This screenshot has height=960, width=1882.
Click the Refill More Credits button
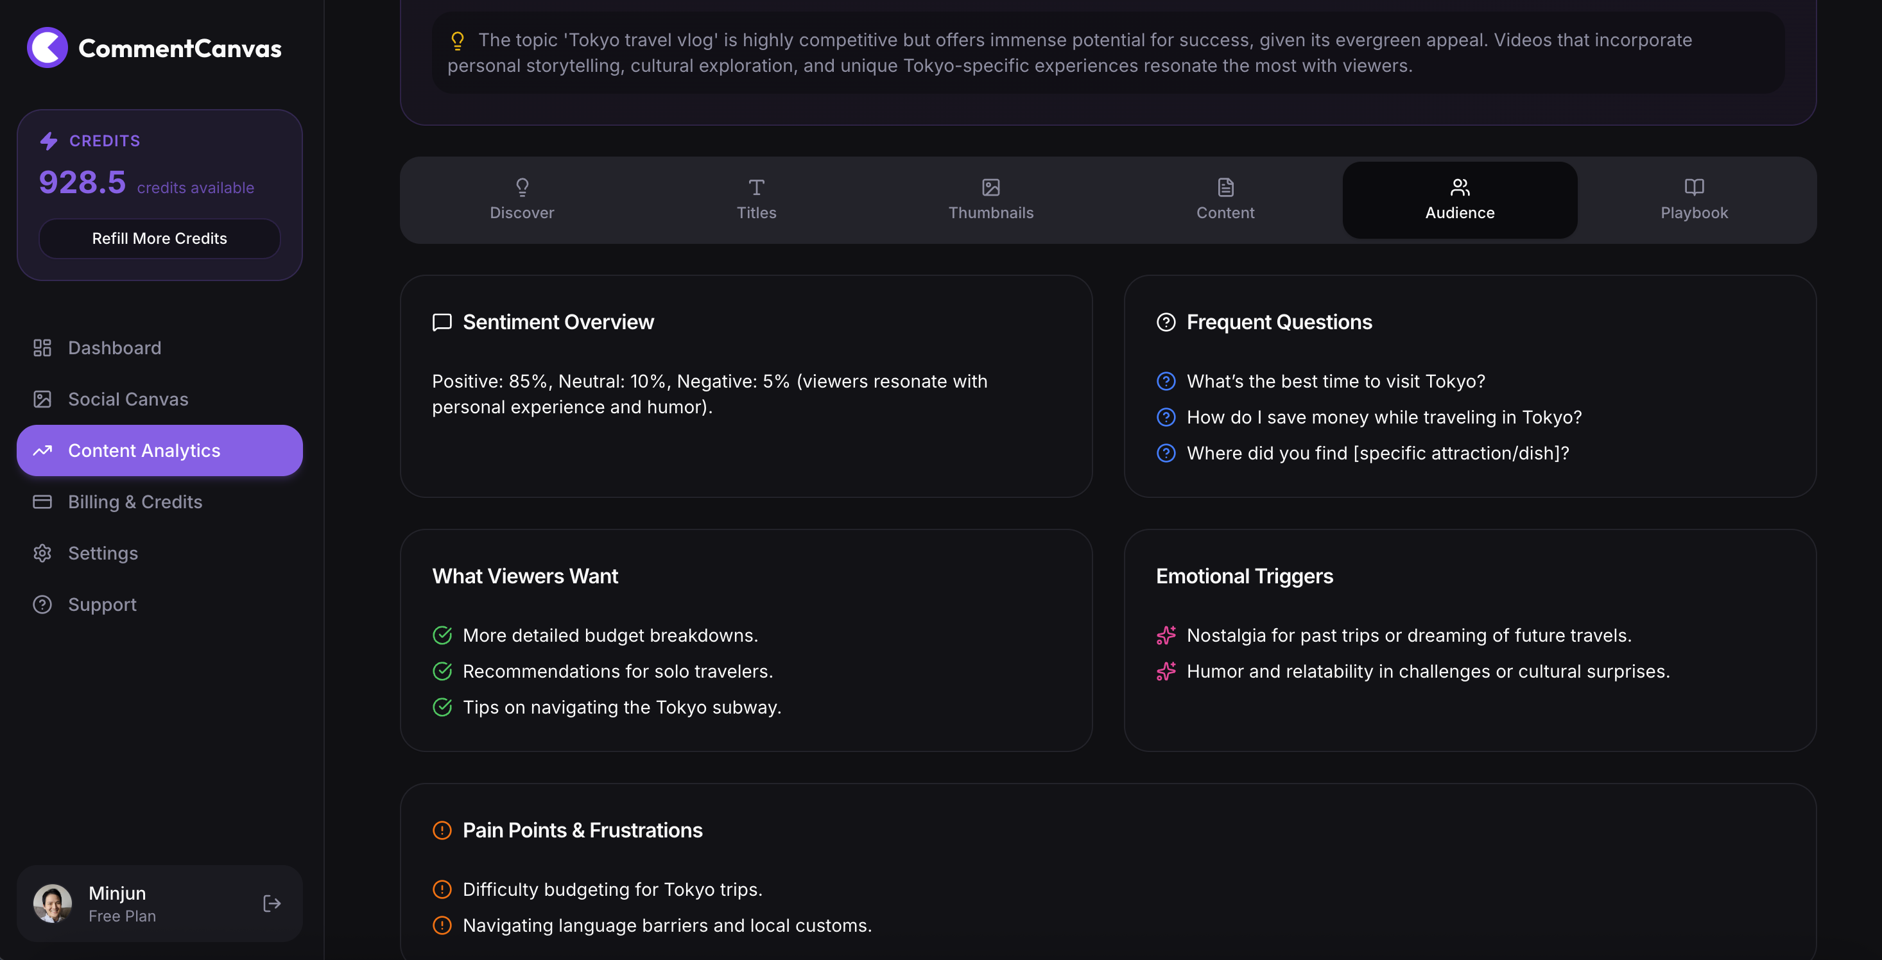pos(159,238)
